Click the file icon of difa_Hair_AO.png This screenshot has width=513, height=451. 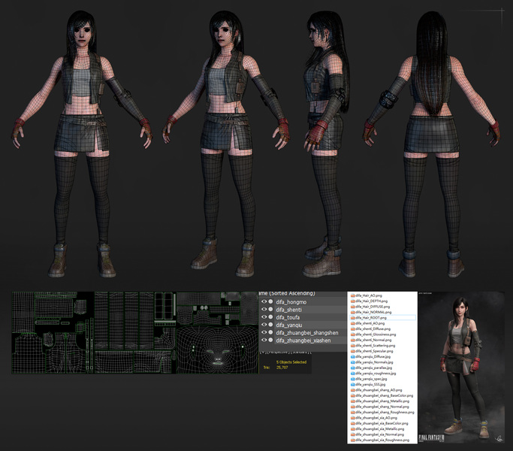pos(353,295)
